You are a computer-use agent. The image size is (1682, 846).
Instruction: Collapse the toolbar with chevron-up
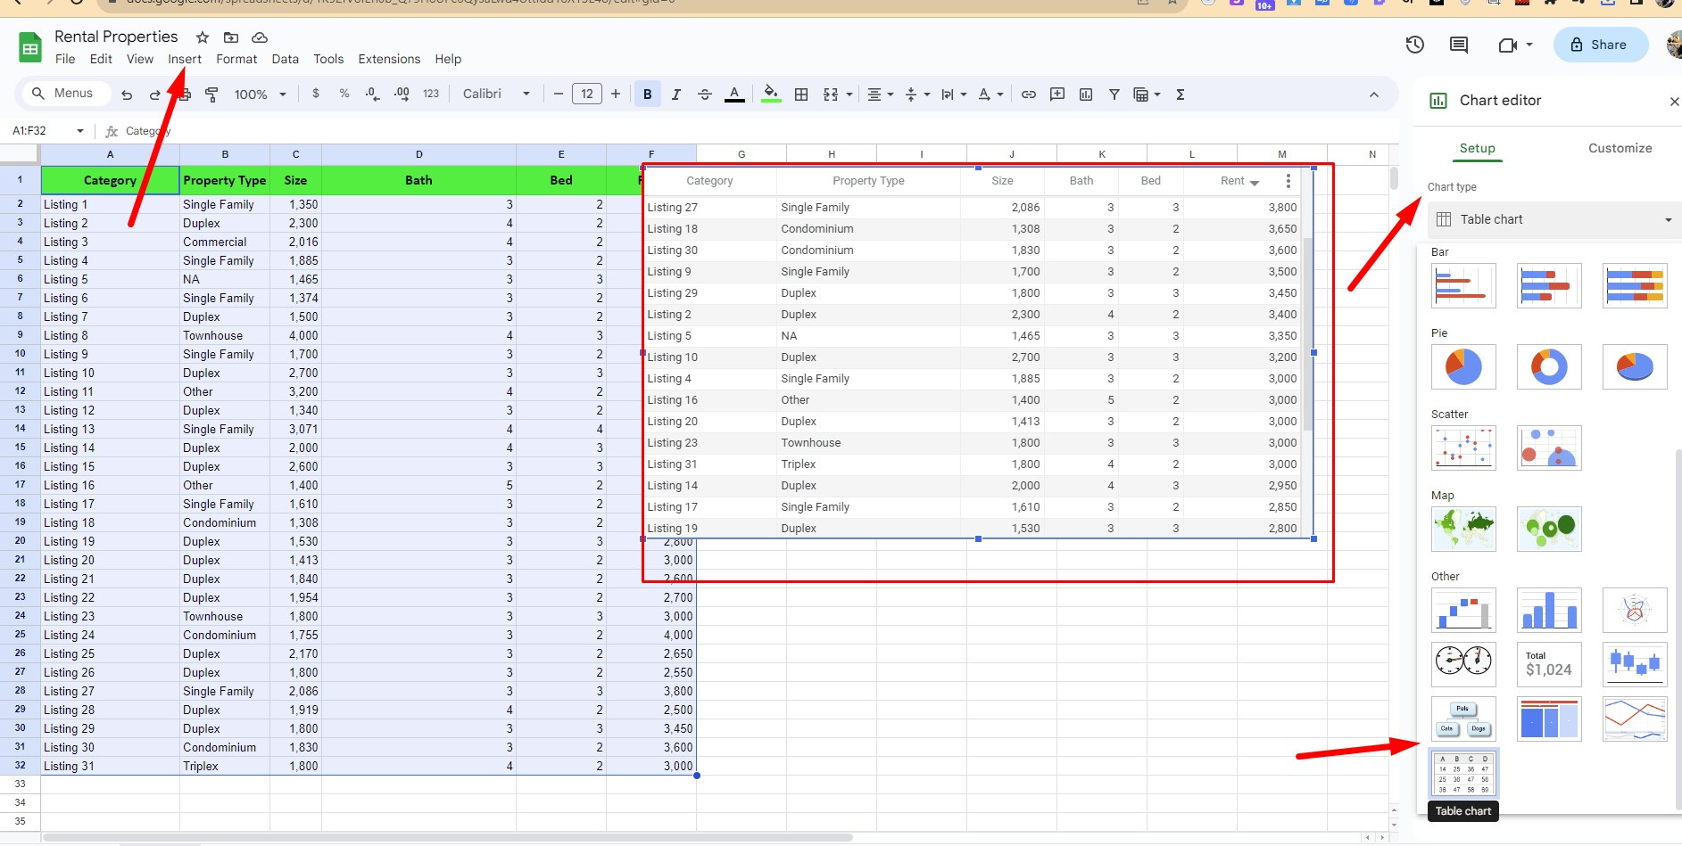pos(1374,94)
